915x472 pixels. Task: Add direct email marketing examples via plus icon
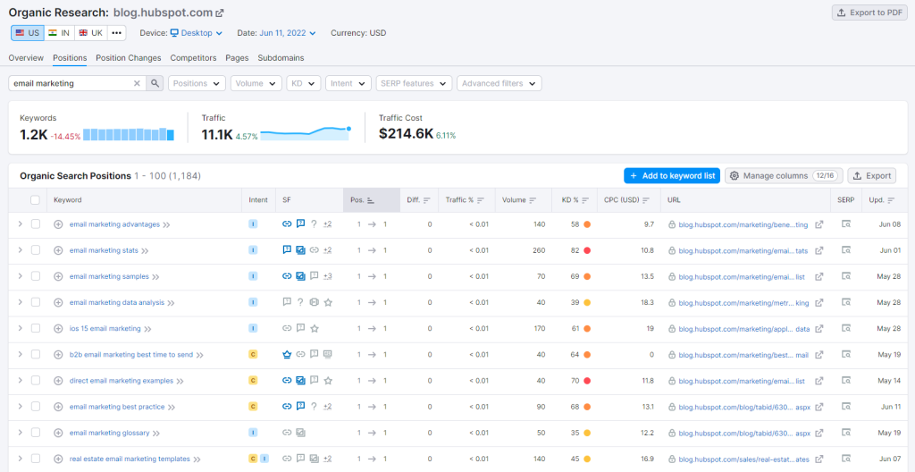(x=58, y=381)
